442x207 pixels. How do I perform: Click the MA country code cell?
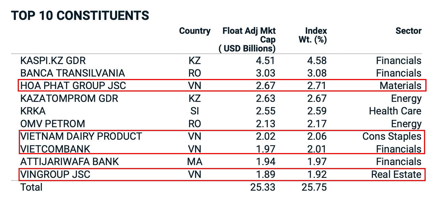[195, 162]
